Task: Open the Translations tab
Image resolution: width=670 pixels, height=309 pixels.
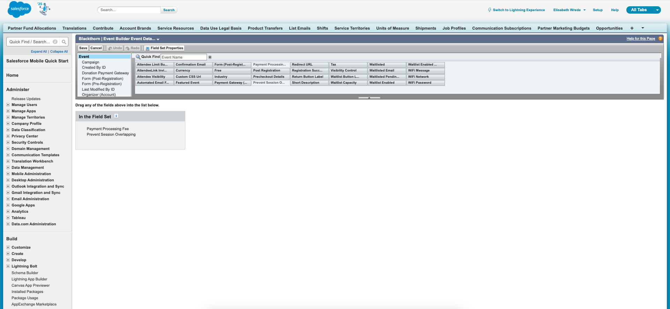Action: (74, 28)
